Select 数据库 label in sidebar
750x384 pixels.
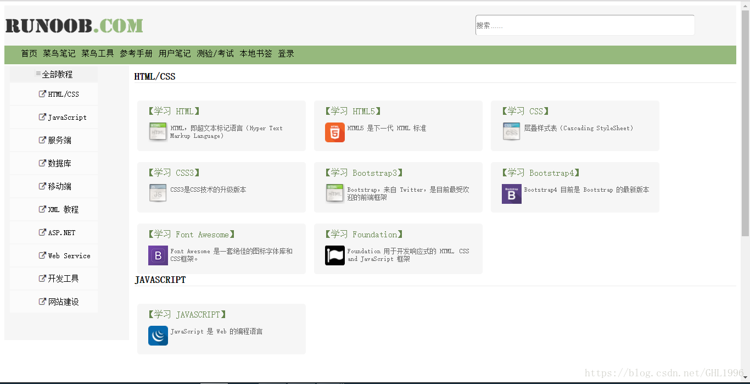(x=59, y=163)
